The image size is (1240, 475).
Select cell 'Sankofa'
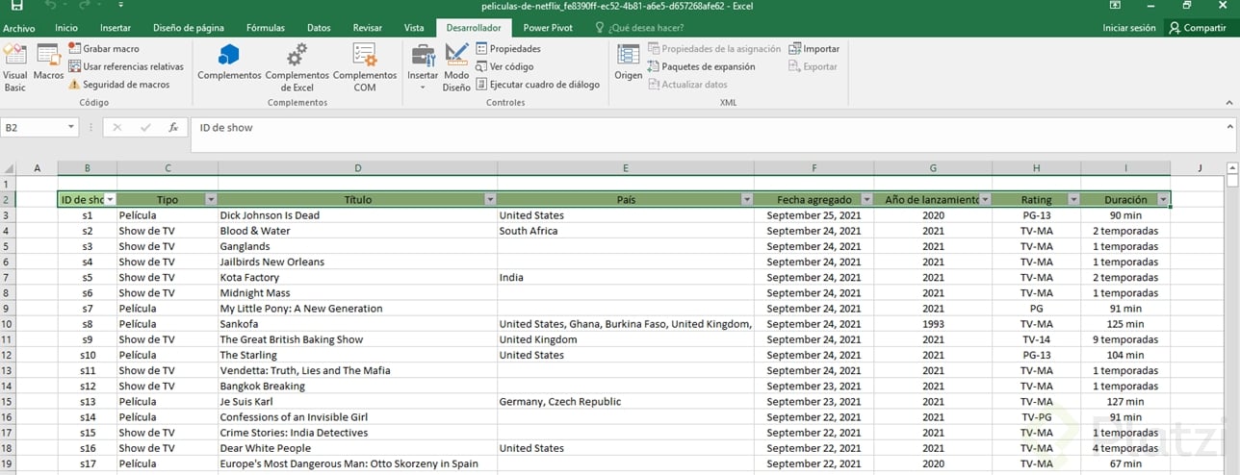point(357,324)
